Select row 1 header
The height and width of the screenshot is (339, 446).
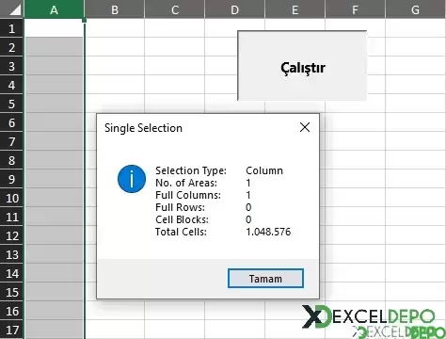coord(11,28)
